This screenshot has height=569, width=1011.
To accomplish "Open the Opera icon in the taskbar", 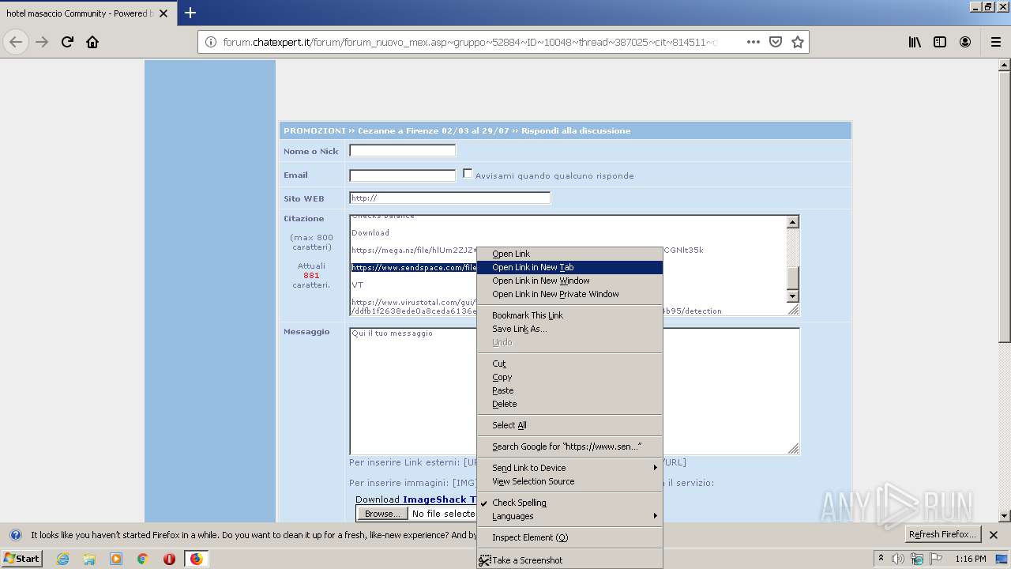I will pos(169,559).
